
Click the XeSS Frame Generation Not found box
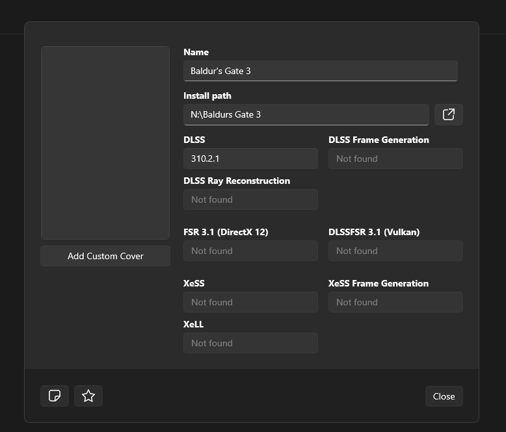point(395,302)
